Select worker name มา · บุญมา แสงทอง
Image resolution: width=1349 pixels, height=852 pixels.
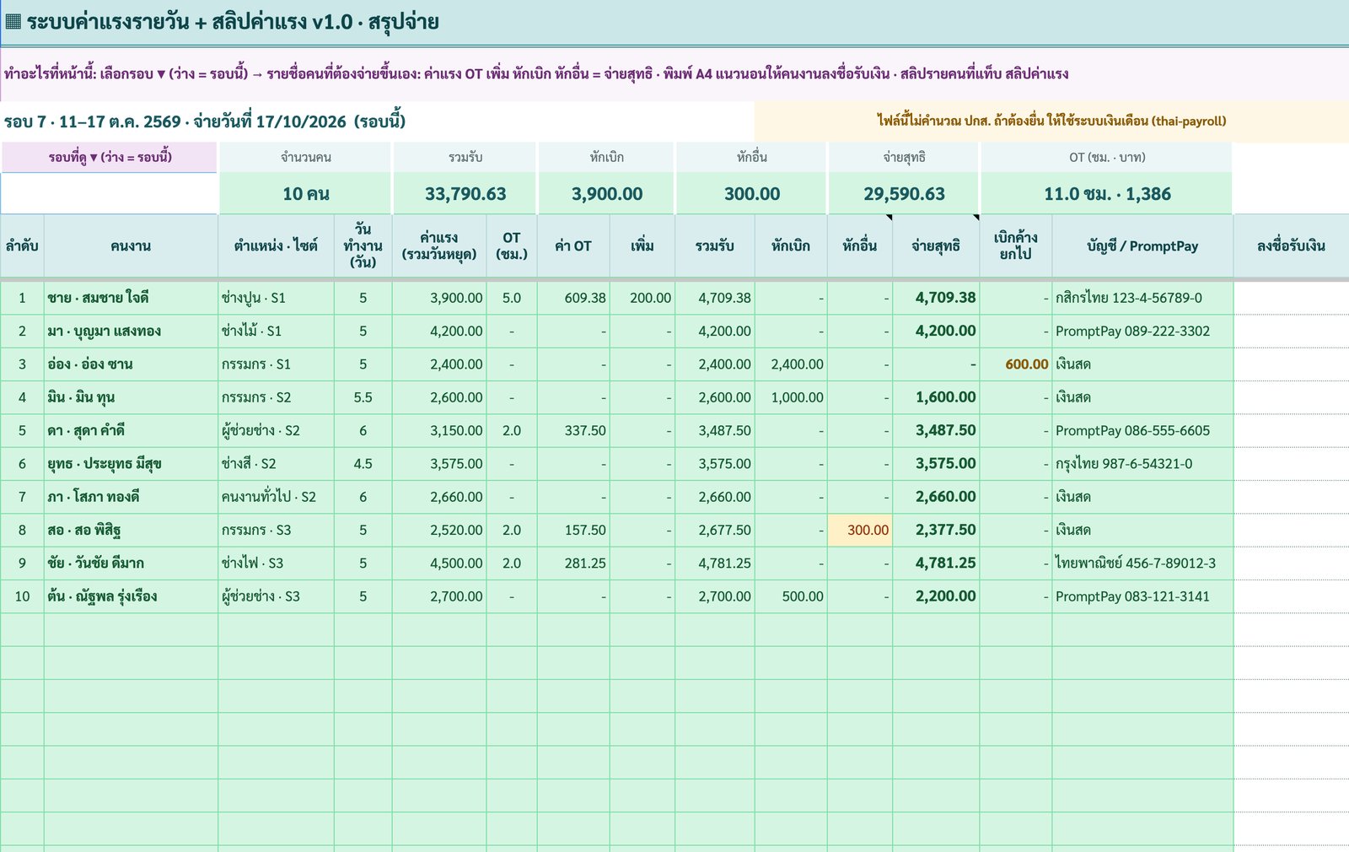pos(131,331)
